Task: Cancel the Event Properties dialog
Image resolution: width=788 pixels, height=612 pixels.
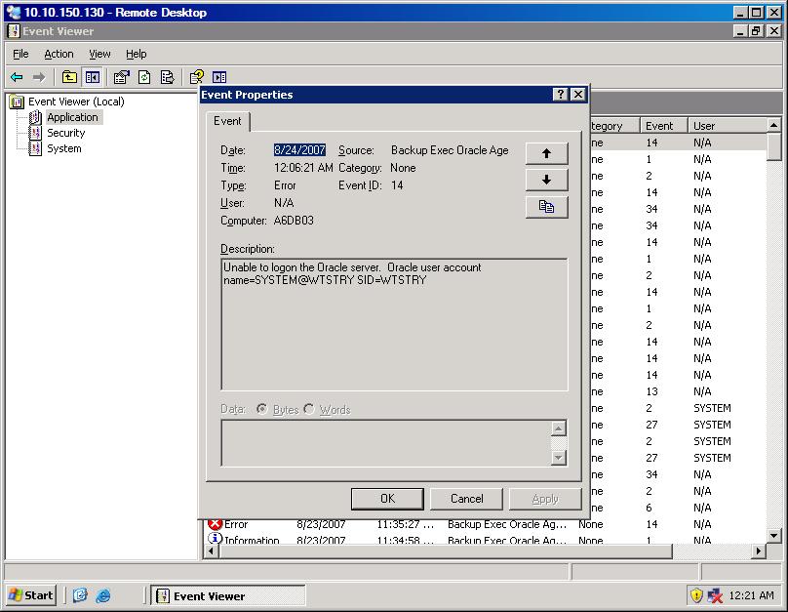Action: click(x=466, y=499)
